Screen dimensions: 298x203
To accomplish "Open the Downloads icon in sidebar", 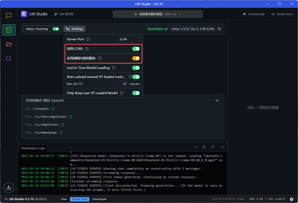I will click(x=9, y=188).
